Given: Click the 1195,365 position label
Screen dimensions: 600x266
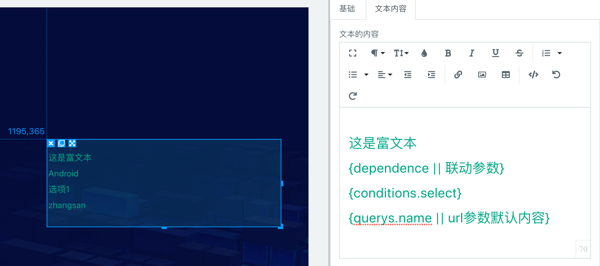Looking at the screenshot, I should tap(26, 131).
